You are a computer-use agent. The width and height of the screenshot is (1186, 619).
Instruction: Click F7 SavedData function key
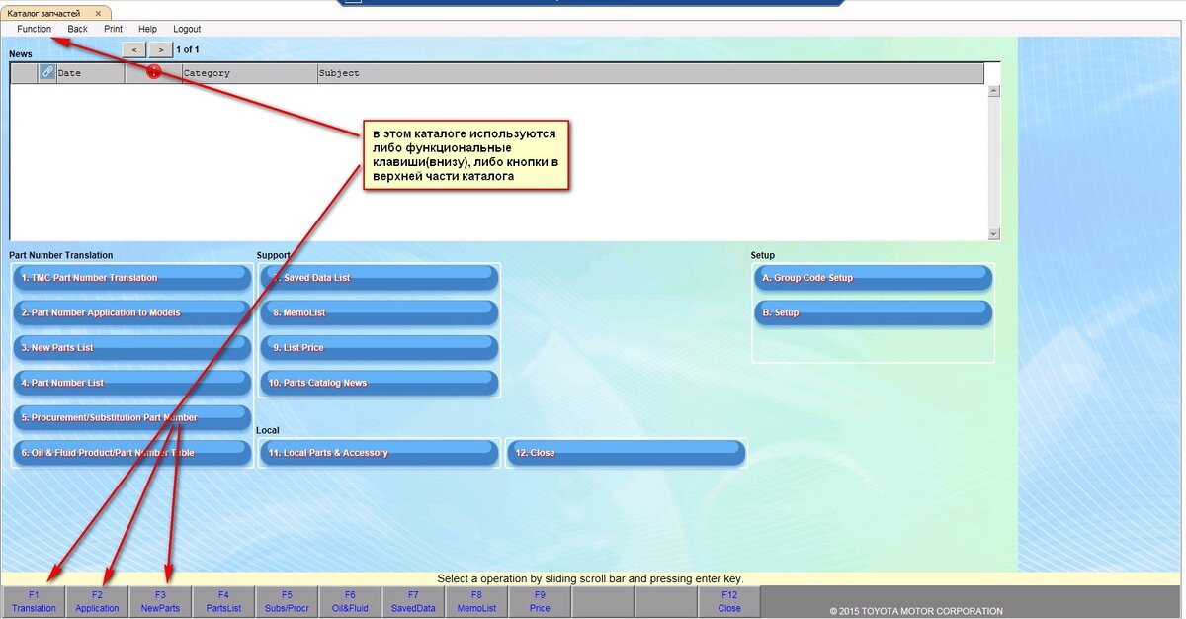pos(413,601)
